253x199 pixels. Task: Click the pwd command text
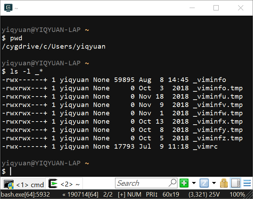[16, 38]
